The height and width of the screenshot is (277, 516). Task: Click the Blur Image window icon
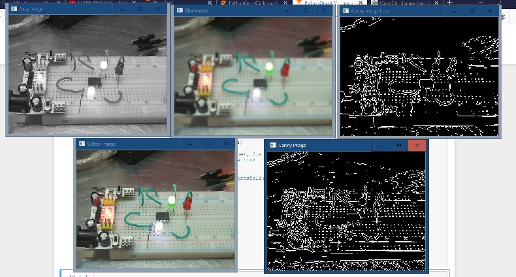tap(180, 10)
